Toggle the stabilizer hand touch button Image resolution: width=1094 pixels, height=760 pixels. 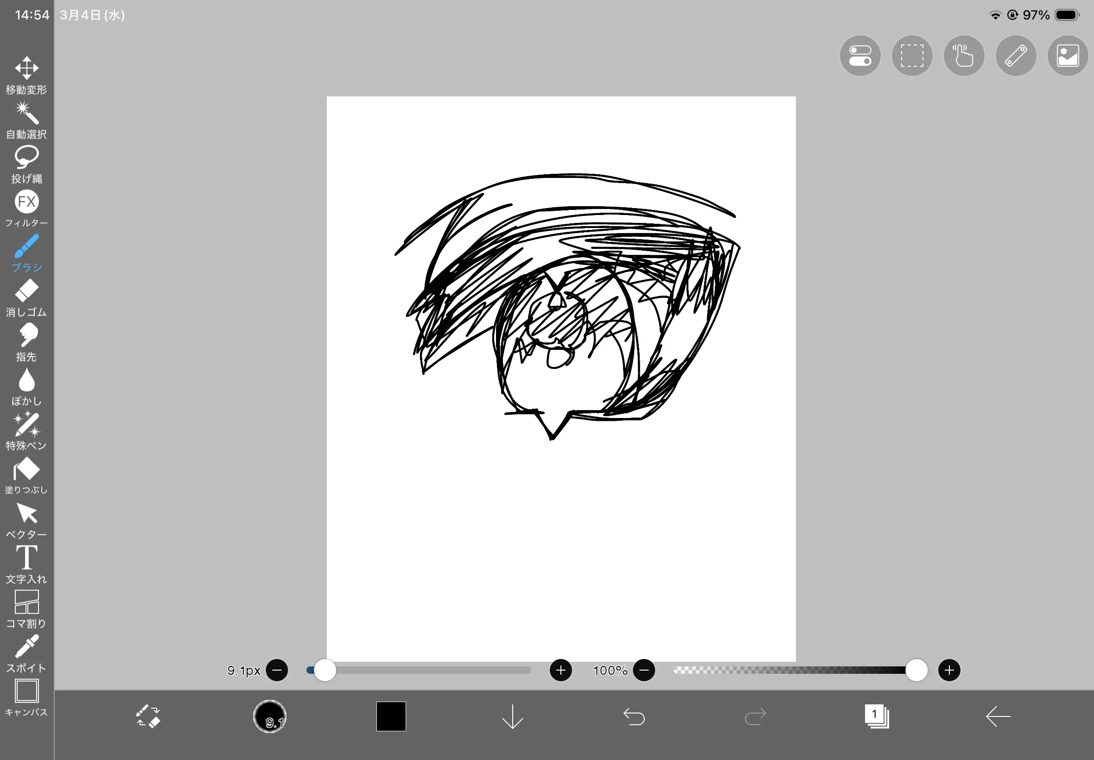tap(964, 56)
